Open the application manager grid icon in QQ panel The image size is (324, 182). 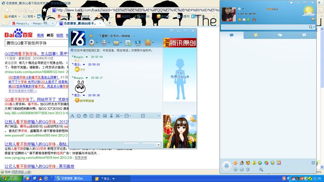click(x=313, y=163)
